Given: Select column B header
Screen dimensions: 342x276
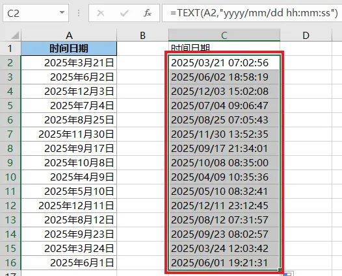Looking at the screenshot, I should pyautogui.click(x=142, y=35).
